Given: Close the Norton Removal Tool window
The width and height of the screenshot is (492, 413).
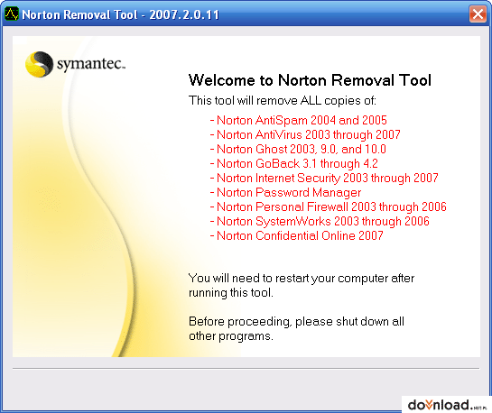Looking at the screenshot, I should (478, 14).
